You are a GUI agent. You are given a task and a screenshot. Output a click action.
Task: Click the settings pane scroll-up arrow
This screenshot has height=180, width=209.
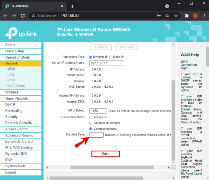(173, 45)
